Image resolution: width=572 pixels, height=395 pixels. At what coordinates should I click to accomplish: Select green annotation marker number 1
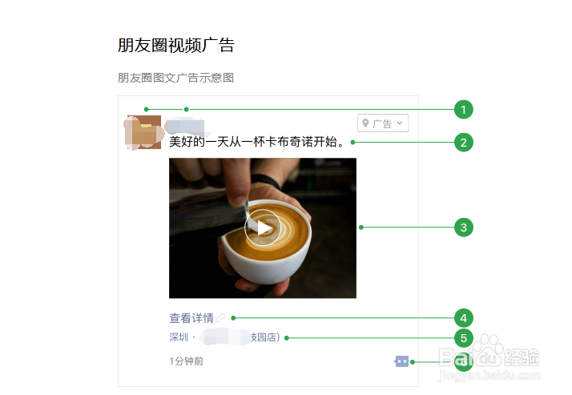coord(463,110)
